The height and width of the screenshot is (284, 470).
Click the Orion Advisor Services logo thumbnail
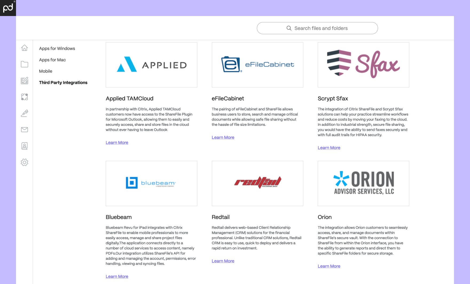click(363, 183)
